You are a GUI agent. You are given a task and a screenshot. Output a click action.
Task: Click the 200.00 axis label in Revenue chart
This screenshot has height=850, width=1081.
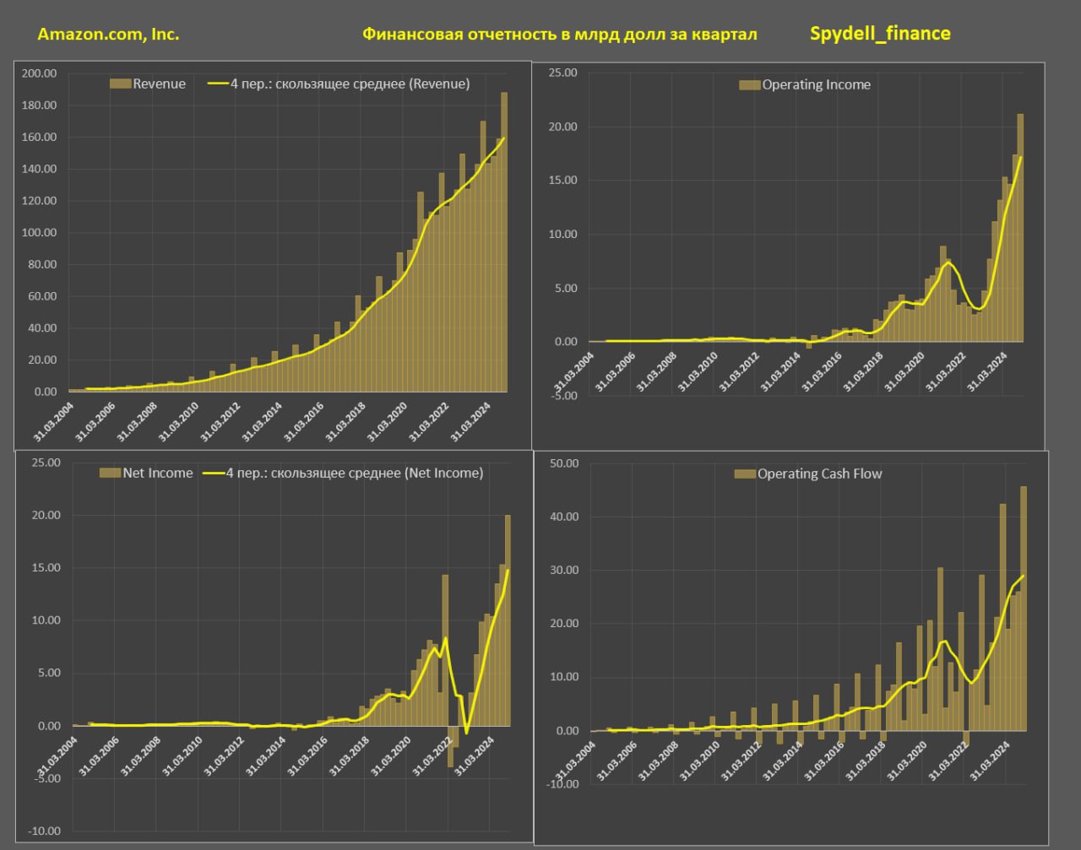(x=39, y=73)
